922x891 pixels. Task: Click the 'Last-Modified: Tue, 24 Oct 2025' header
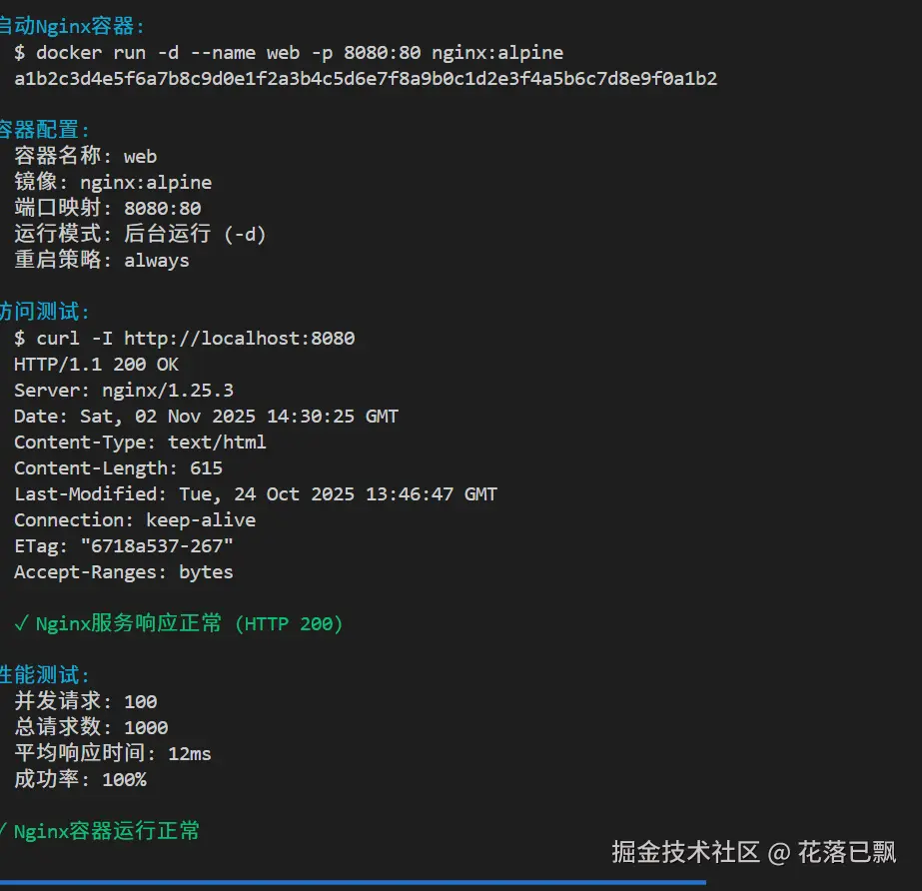tap(256, 494)
